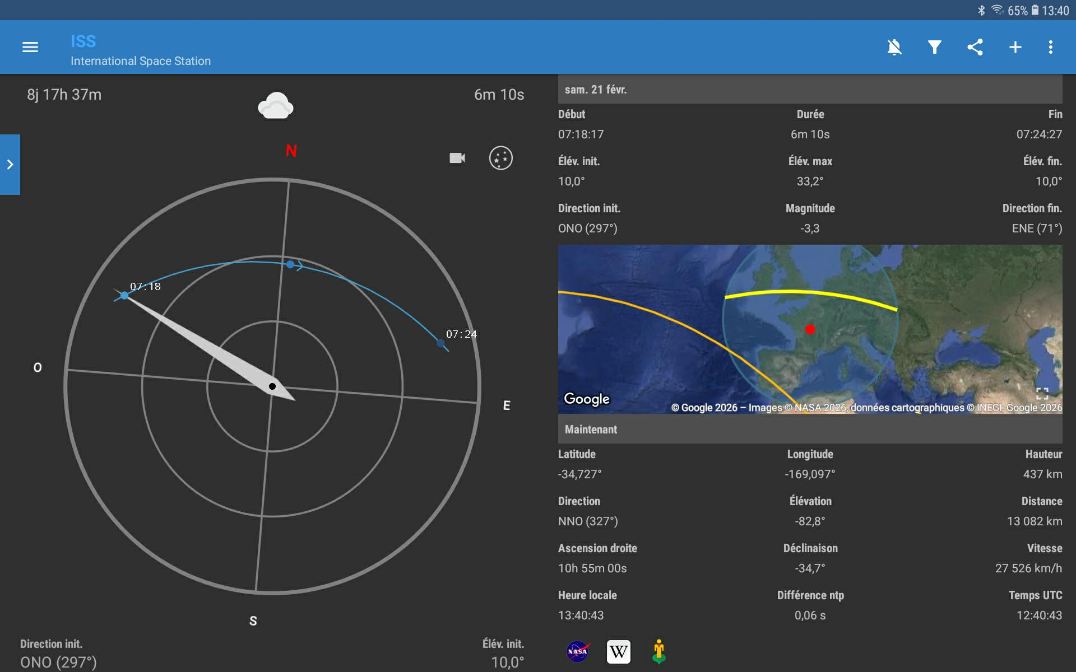Click the Google logo on map

point(586,399)
